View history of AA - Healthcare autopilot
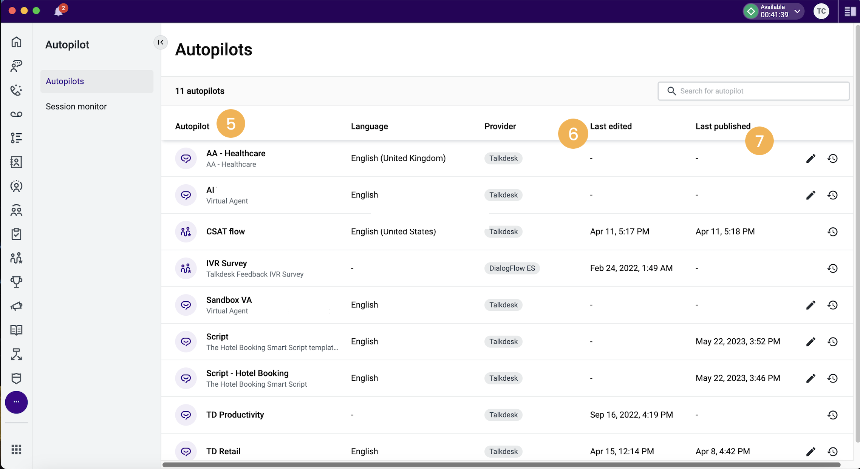Screen dimensions: 860x469 pos(832,159)
